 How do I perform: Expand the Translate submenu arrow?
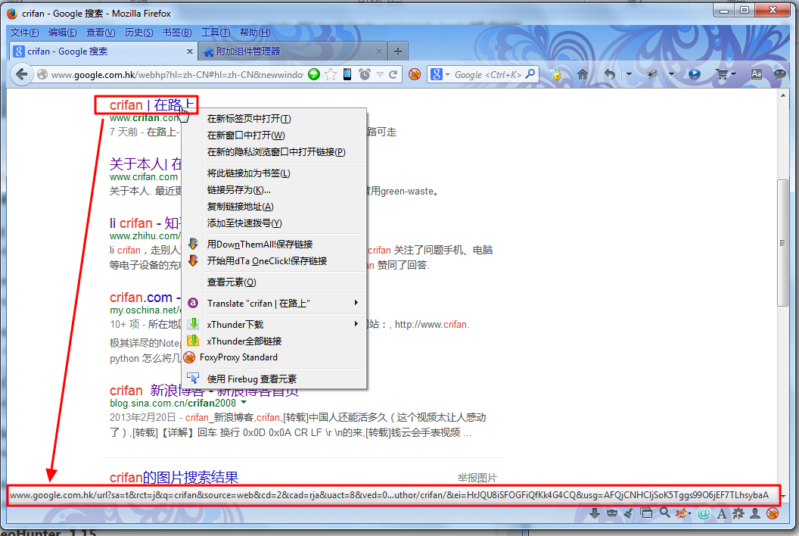tap(356, 303)
